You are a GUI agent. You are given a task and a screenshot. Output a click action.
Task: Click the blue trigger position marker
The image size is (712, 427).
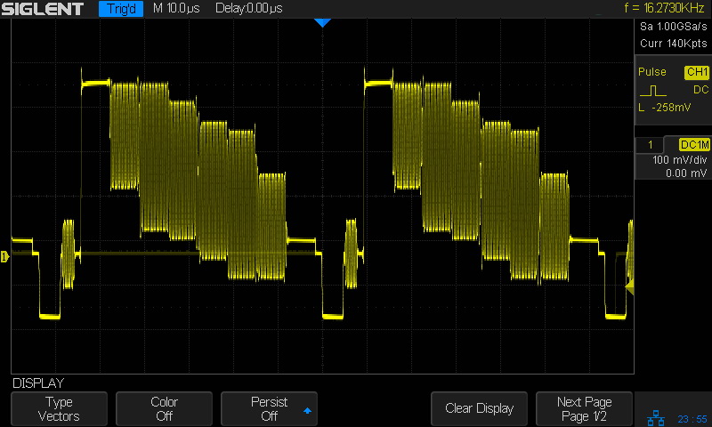click(x=323, y=22)
